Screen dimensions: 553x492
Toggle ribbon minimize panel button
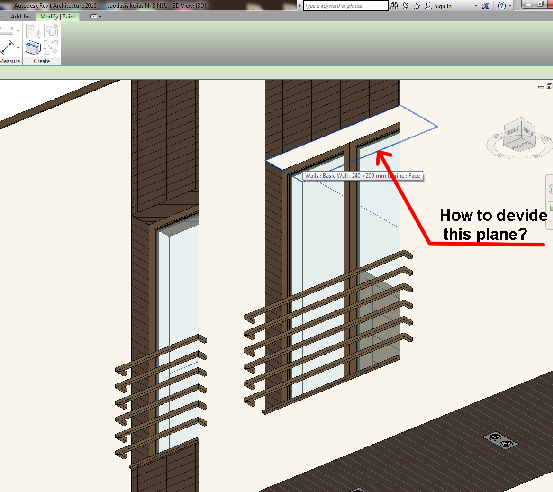[x=93, y=17]
